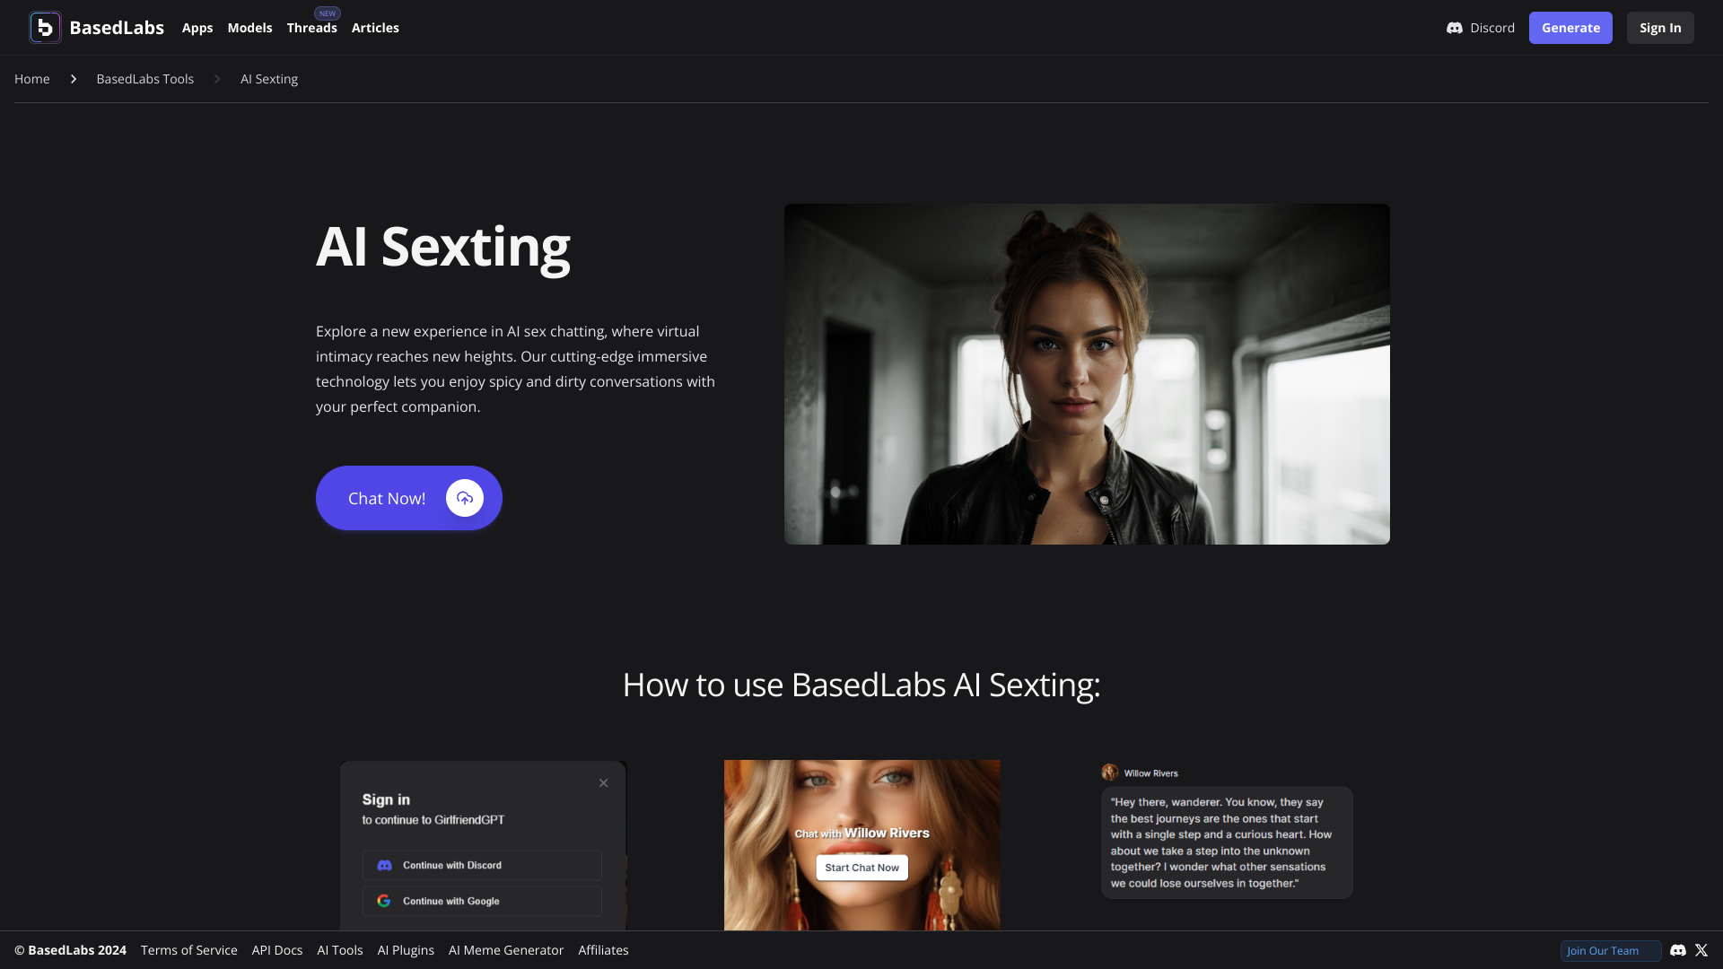Expand the BasedLabs Tools breadcrumb
Screen dimensions: 1723x969
[144, 79]
